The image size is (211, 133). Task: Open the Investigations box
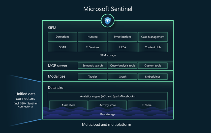[123, 37]
